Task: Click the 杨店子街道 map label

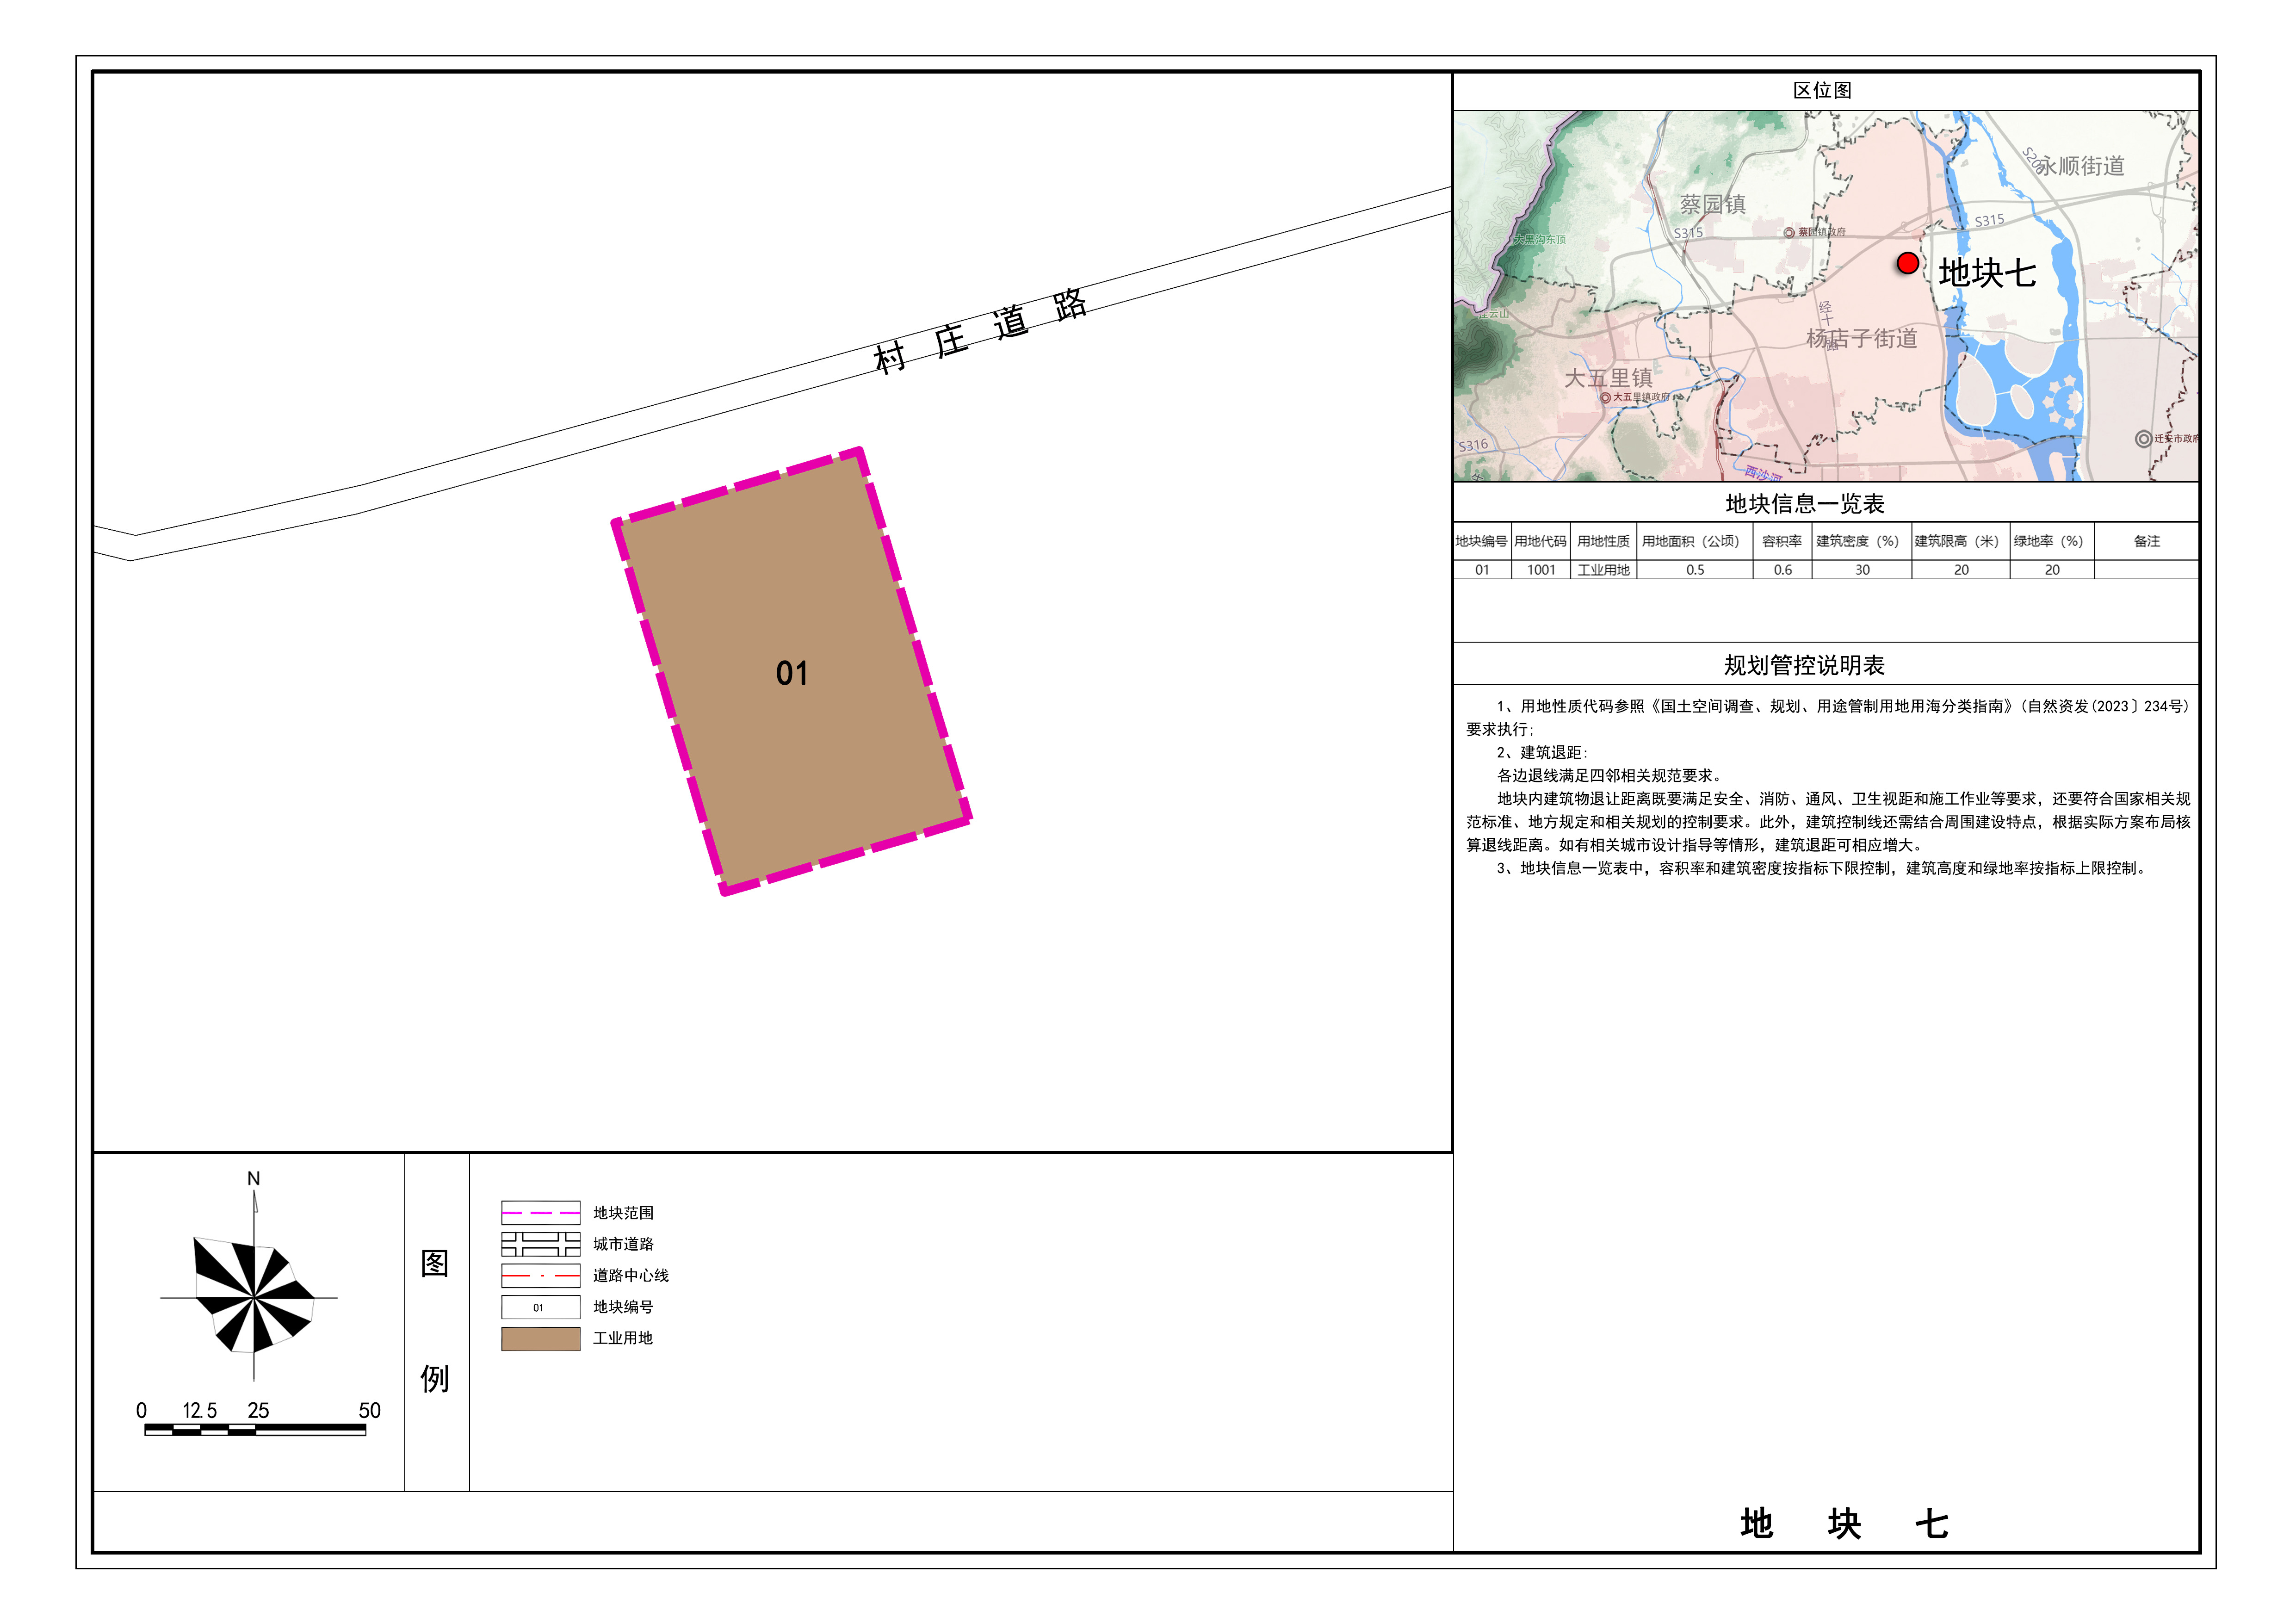Action: (1861, 338)
